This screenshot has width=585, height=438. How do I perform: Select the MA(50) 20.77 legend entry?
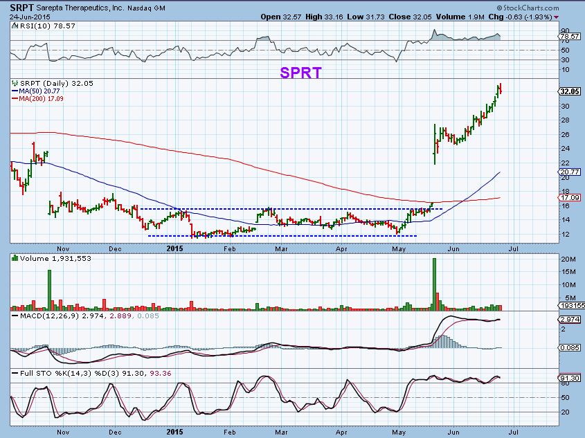[x=37, y=91]
